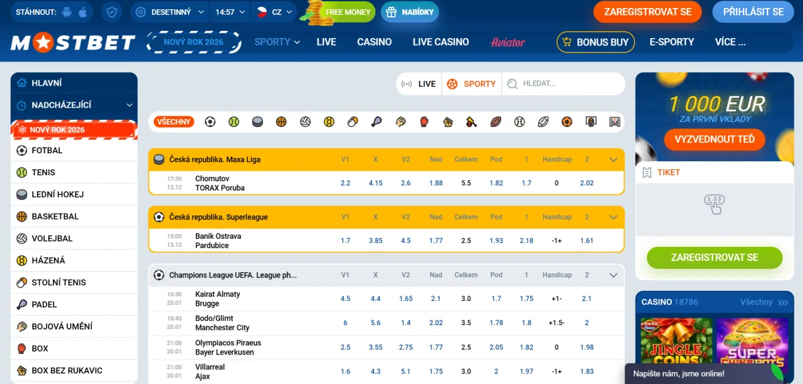803x384 pixels.
Task: Filter by yellow handball icon in sport filter row
Action: pyautogui.click(x=329, y=122)
